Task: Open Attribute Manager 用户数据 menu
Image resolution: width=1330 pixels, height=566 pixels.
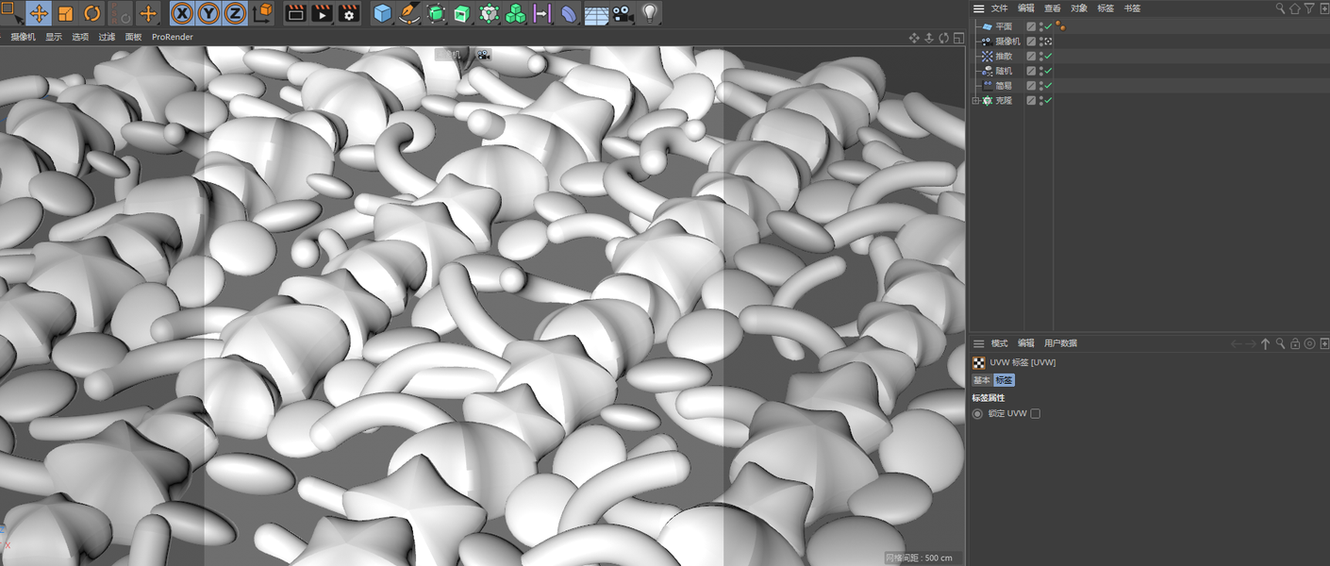Action: tap(1060, 343)
